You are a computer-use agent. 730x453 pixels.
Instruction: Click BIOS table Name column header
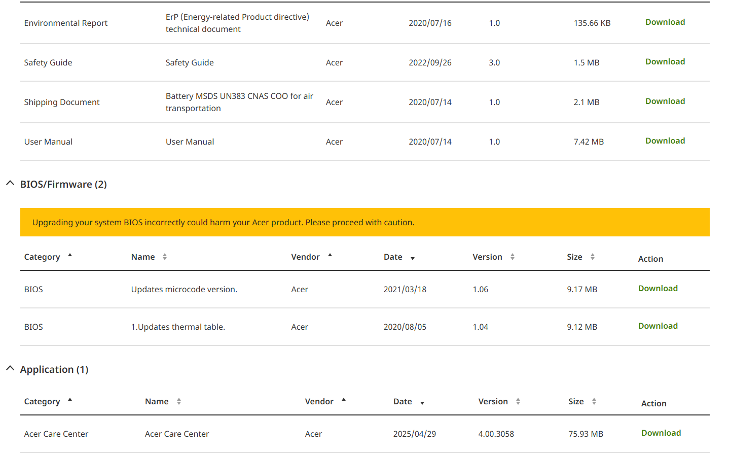143,257
